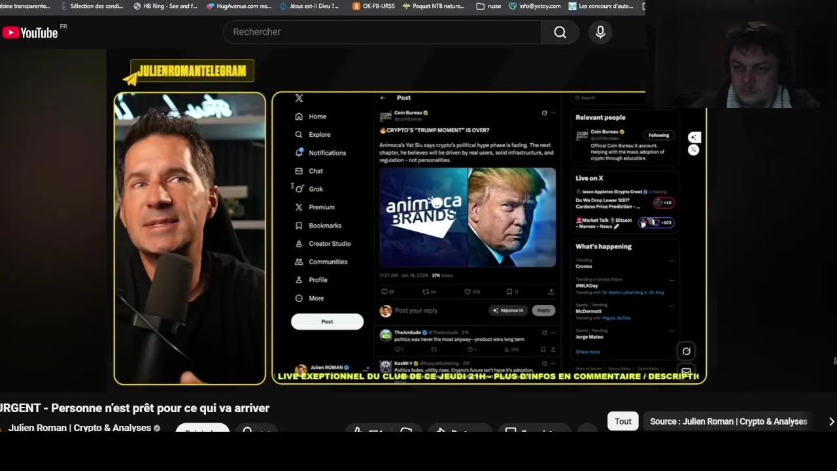The width and height of the screenshot is (837, 471).
Task: Open the HB Ring bookmark
Action: [165, 6]
